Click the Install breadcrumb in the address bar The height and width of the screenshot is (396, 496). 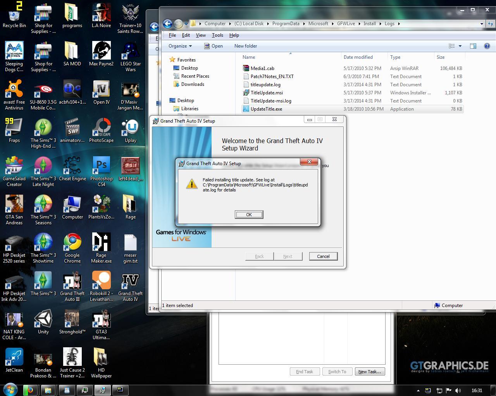click(370, 24)
